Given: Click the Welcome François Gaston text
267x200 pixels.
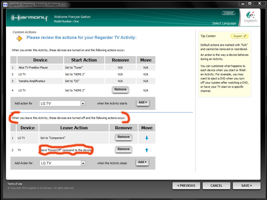Looking at the screenshot, I should pyautogui.click(x=72, y=17).
